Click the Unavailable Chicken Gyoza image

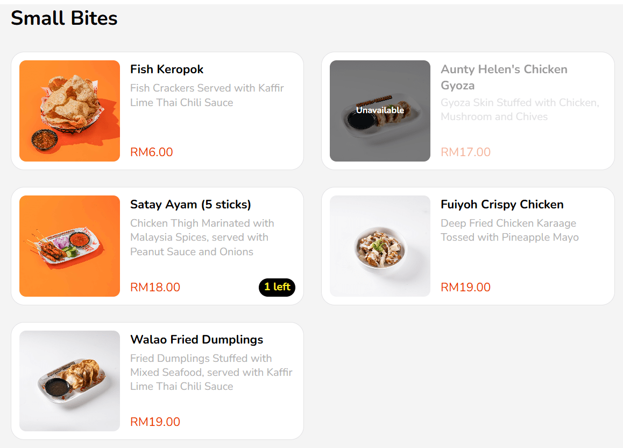coord(380,111)
